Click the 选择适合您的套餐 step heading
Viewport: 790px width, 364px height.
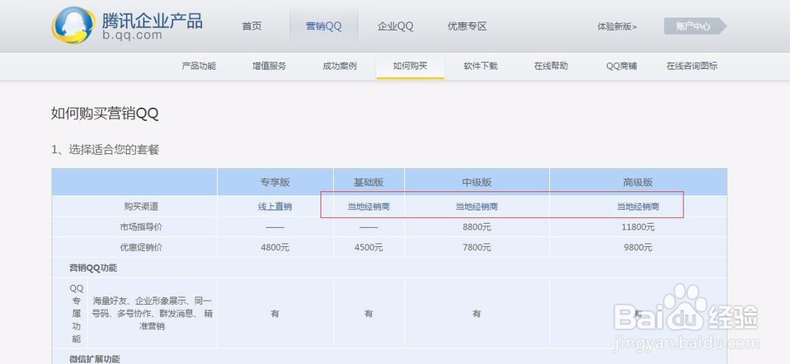106,150
